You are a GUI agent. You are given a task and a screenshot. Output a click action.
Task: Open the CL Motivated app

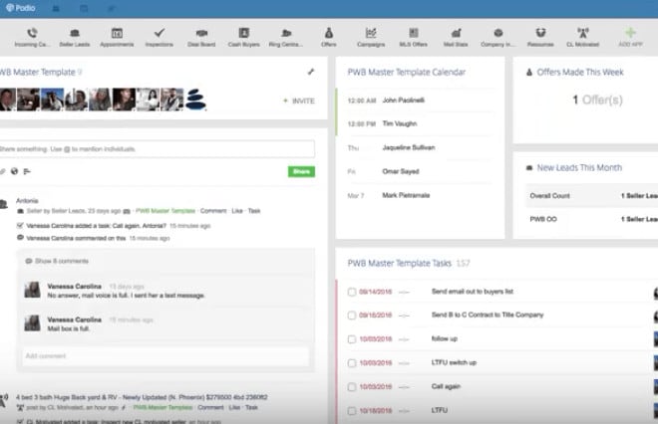click(583, 37)
